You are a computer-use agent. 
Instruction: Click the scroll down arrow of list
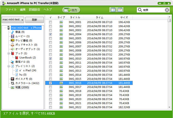[x=169, y=107]
